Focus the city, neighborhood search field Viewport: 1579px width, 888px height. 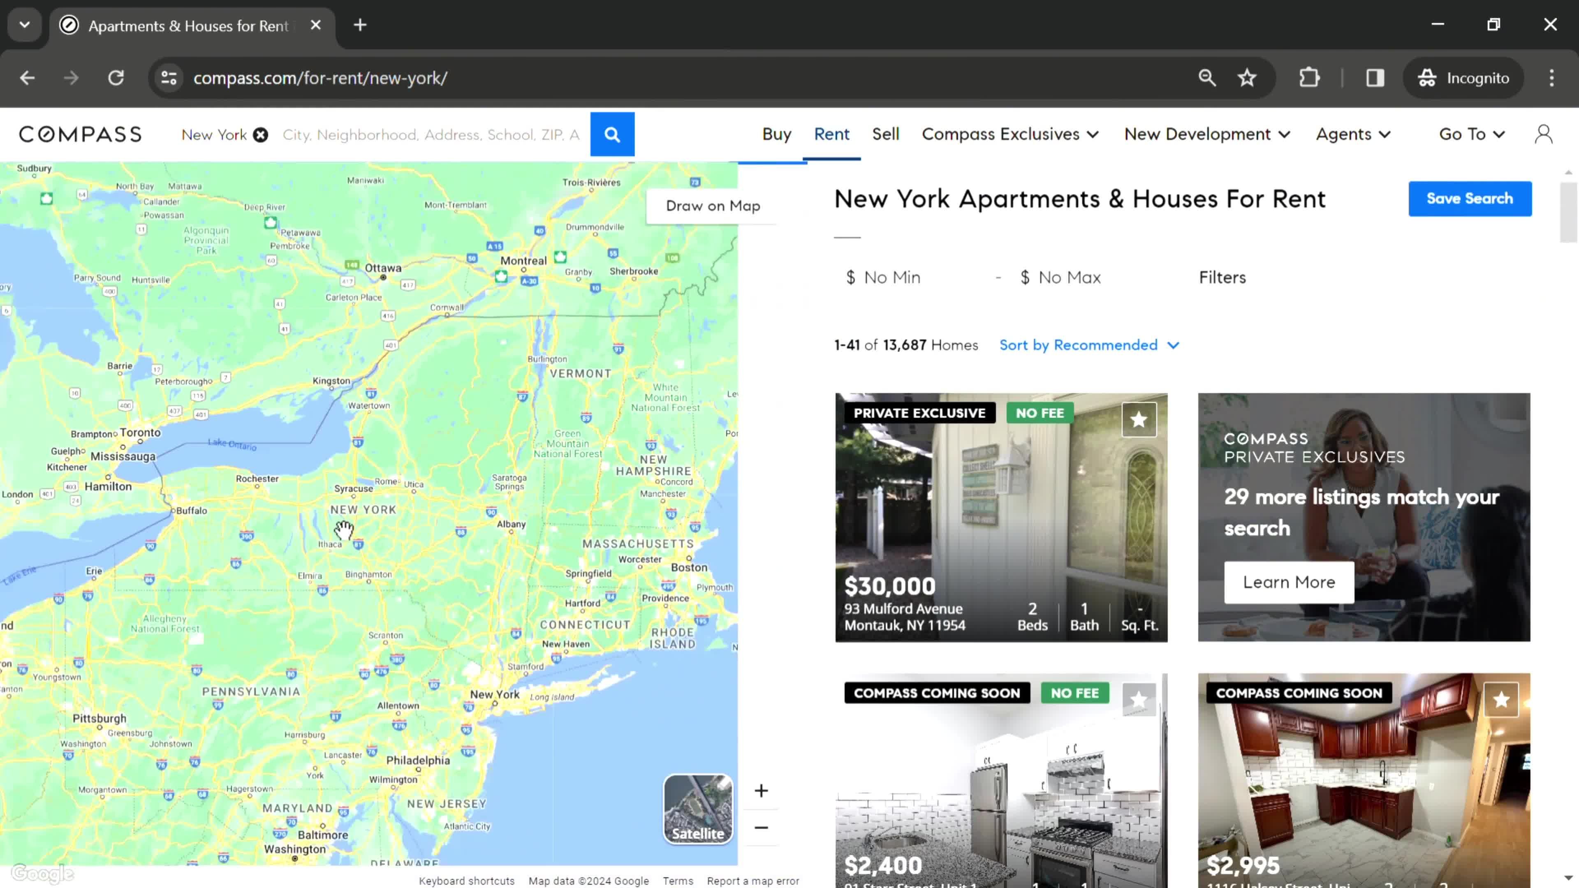pyautogui.click(x=431, y=135)
